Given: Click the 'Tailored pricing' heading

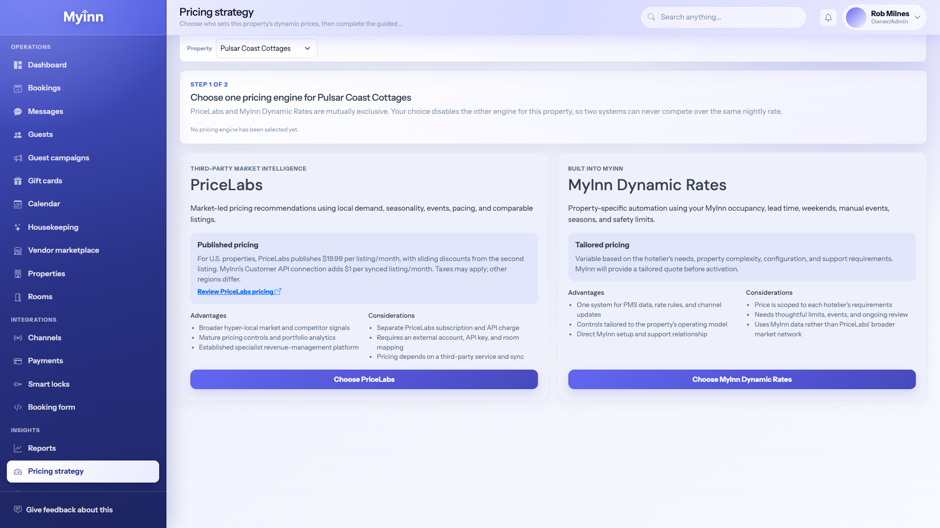Looking at the screenshot, I should (602, 245).
